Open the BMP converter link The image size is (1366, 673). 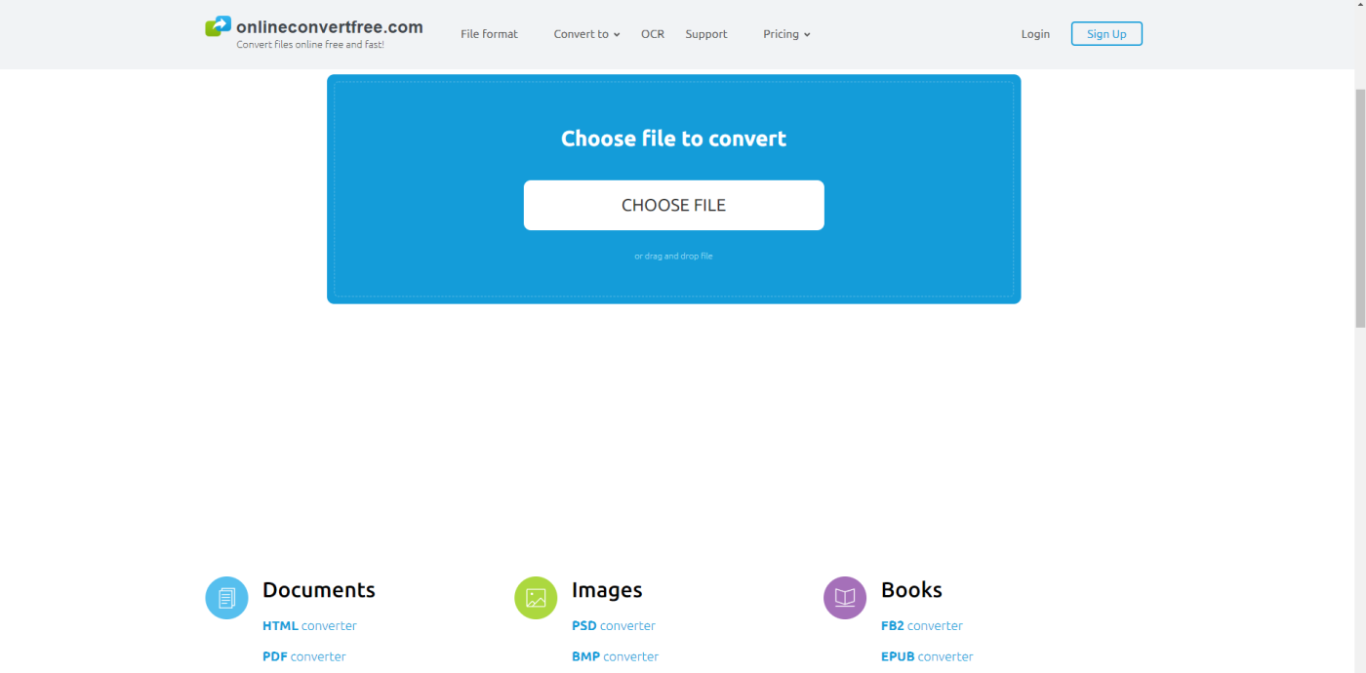click(615, 656)
